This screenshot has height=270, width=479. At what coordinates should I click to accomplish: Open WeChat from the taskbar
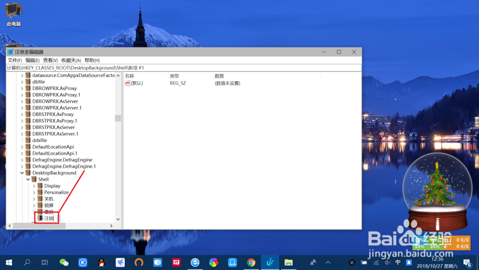click(x=64, y=262)
